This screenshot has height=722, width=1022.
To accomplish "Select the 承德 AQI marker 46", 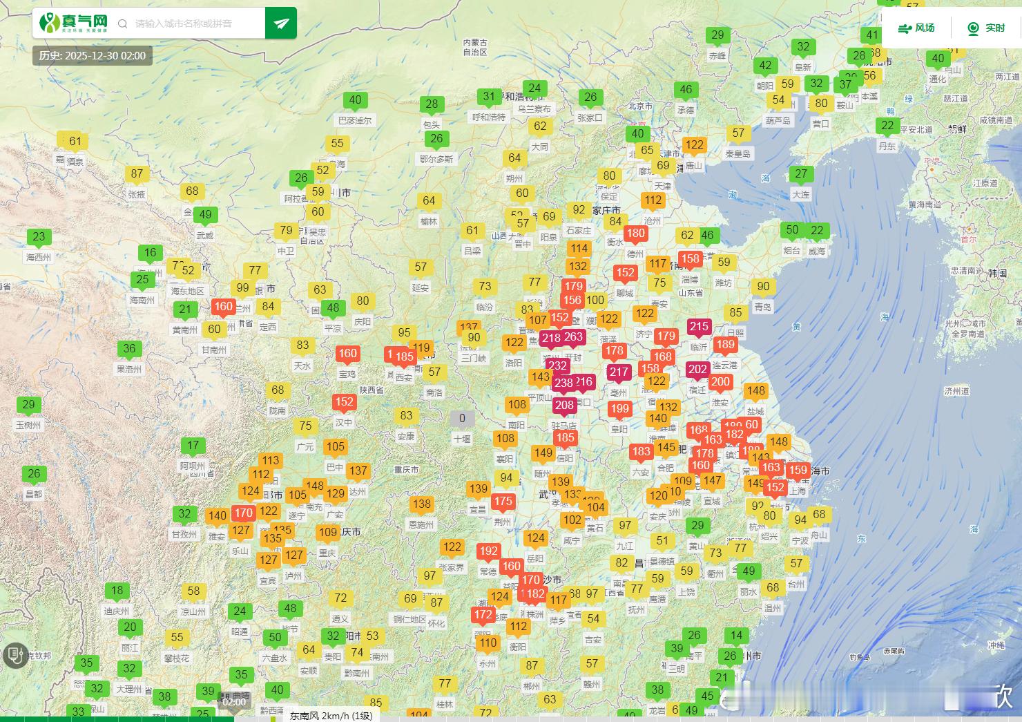I will coord(686,91).
